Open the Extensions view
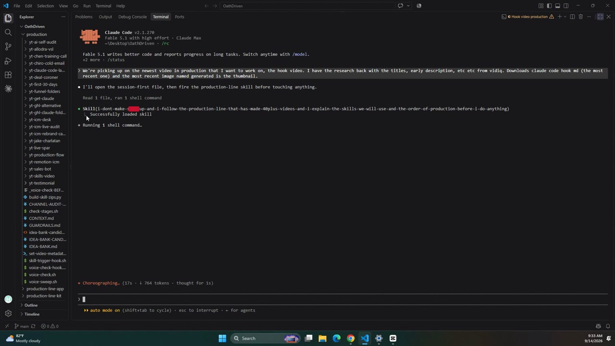This screenshot has width=615, height=346. (8, 75)
